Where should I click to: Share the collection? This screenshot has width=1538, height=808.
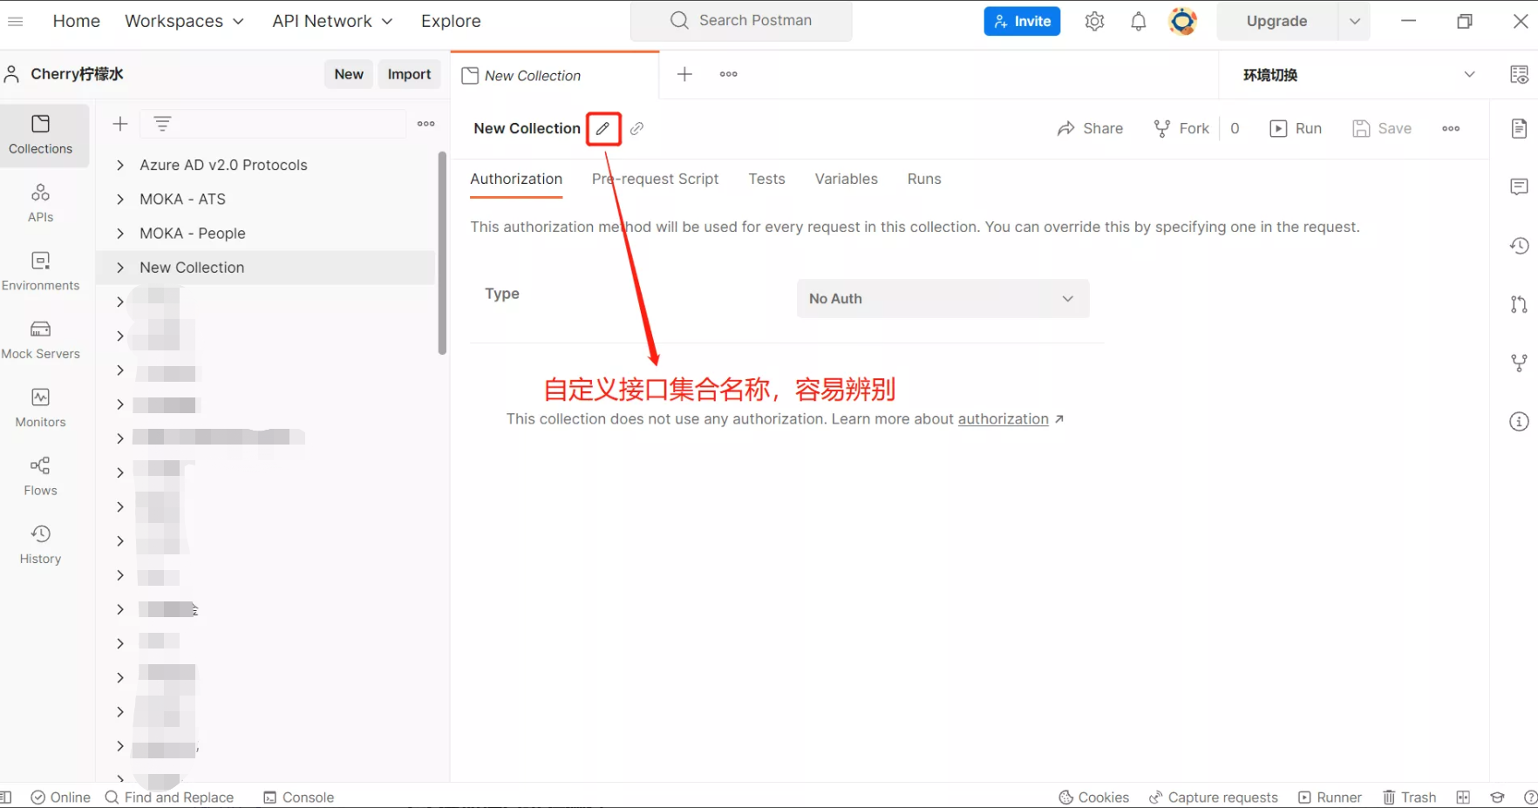[x=1090, y=128]
